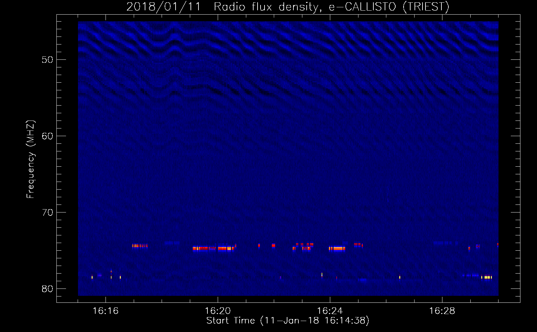Click the 16:20 time tick label
Viewport: 537px width, 332px height.
[x=218, y=311]
